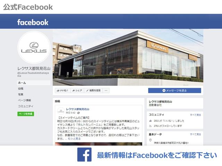Screen dimensions: 222x166
Task: Click the large Facebook f icon
Action: (x=84, y=155)
